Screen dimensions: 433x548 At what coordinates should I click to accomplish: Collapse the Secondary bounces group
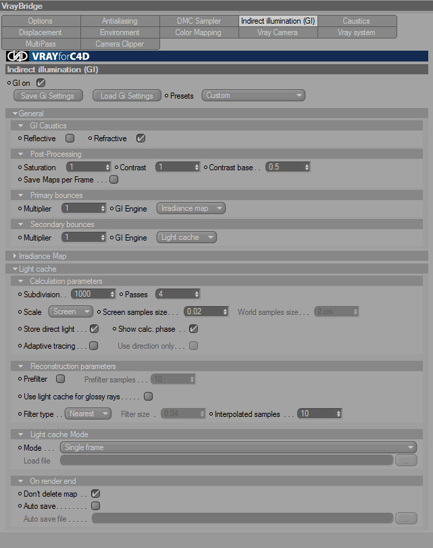[x=21, y=224]
